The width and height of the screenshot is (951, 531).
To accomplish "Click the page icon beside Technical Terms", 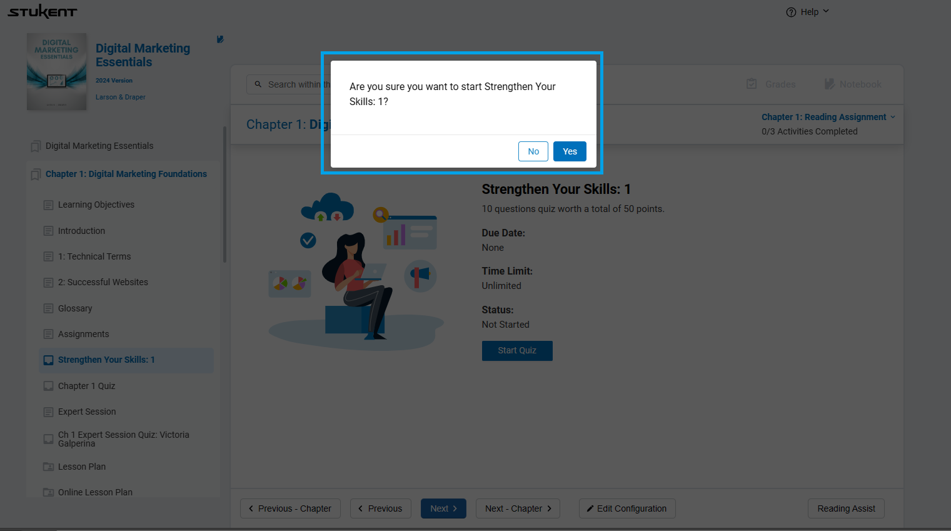I will (48, 256).
